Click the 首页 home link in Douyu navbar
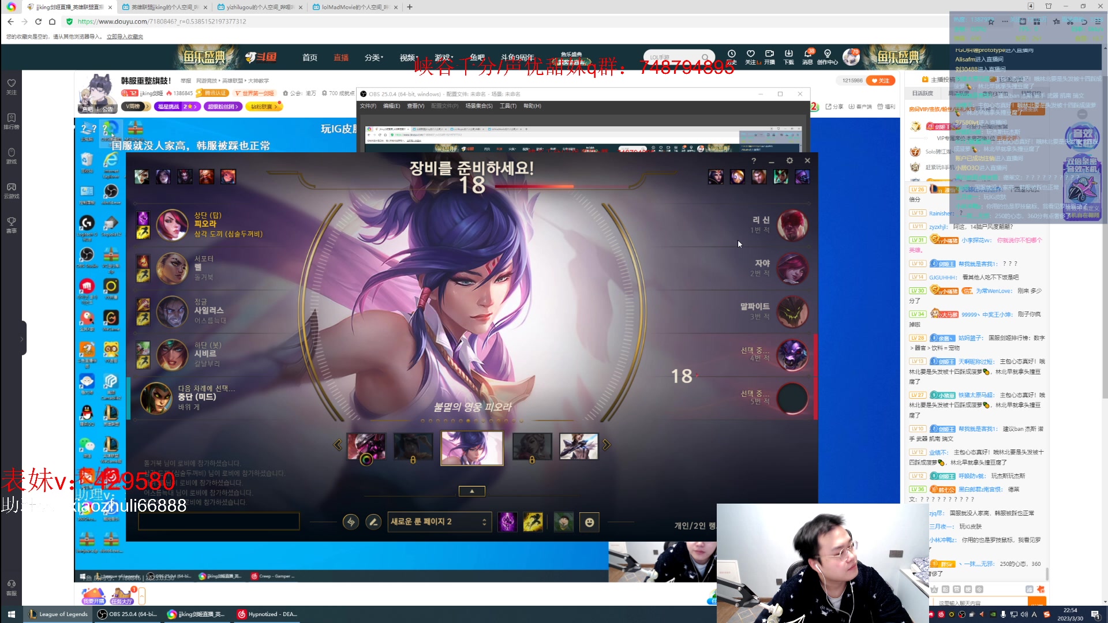 (309, 58)
